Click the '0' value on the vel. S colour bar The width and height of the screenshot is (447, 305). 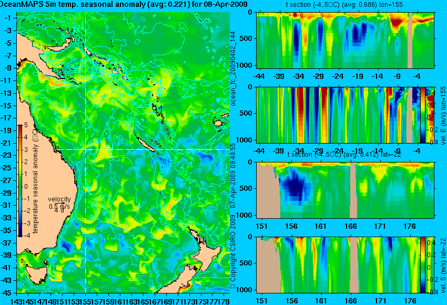429,267
